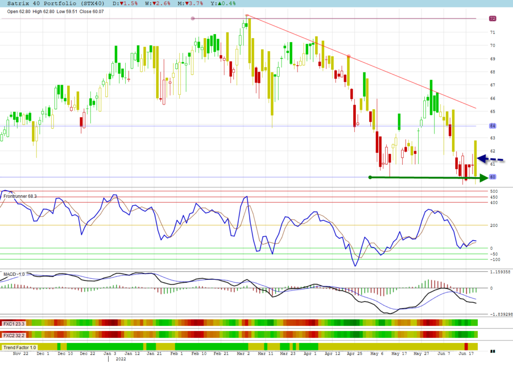Screen dimensions: 513x368
Task: Click the Low 59.51 value
Action: (67, 12)
